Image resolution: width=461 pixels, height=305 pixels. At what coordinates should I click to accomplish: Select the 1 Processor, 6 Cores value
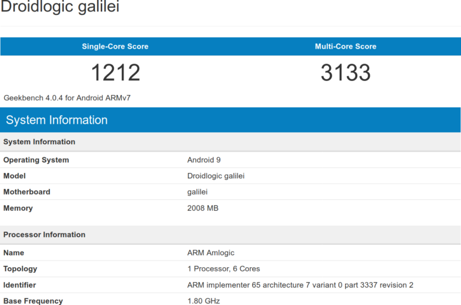coord(224,269)
